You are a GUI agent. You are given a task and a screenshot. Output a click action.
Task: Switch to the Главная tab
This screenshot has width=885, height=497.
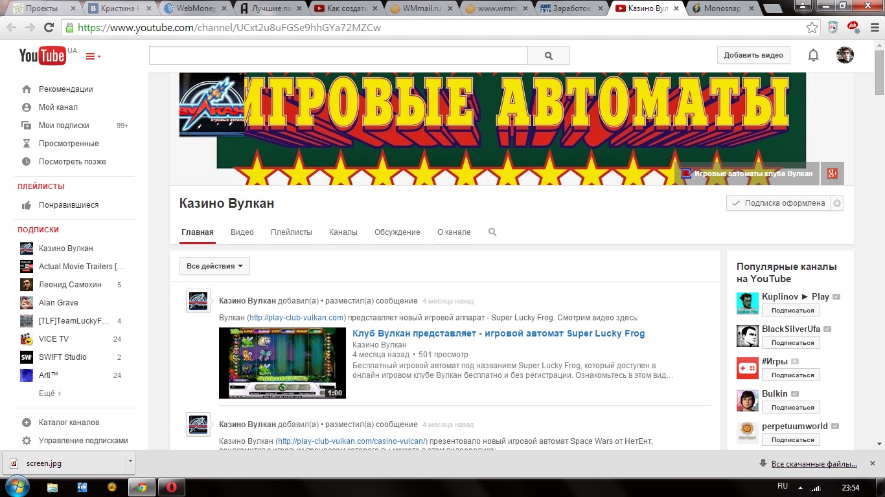pos(198,232)
